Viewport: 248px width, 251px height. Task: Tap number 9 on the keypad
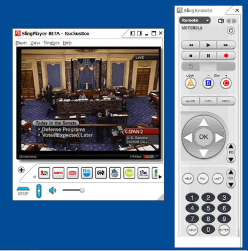click(x=224, y=219)
